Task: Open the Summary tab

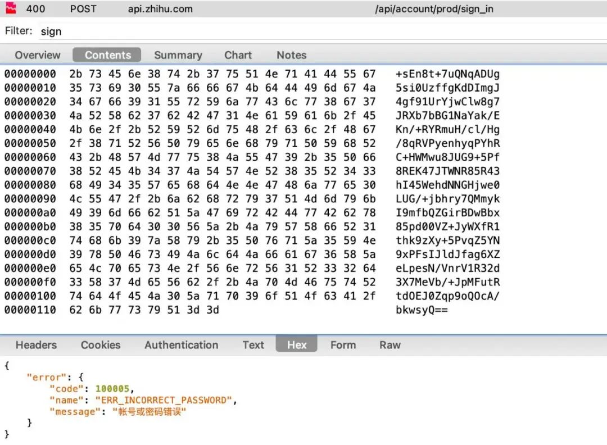Action: (178, 55)
